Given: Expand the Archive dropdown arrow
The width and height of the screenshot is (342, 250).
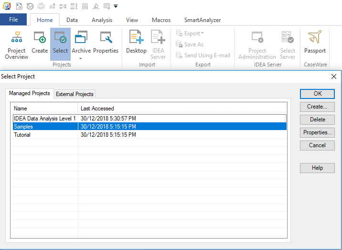Looking at the screenshot, I should tap(80, 58).
